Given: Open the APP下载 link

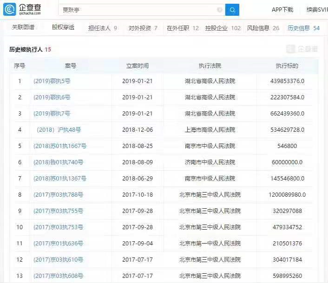Looking at the screenshot, I should tap(282, 10).
